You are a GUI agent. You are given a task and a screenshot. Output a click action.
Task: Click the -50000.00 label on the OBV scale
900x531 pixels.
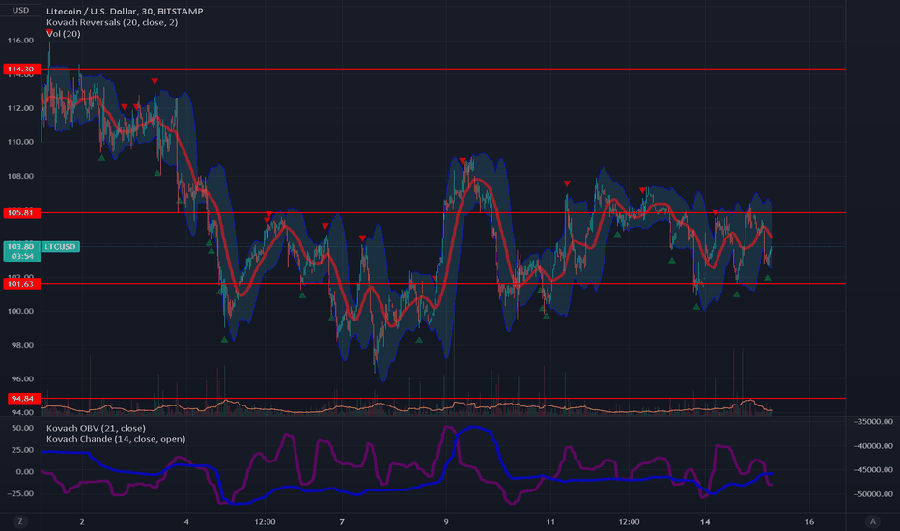873,494
